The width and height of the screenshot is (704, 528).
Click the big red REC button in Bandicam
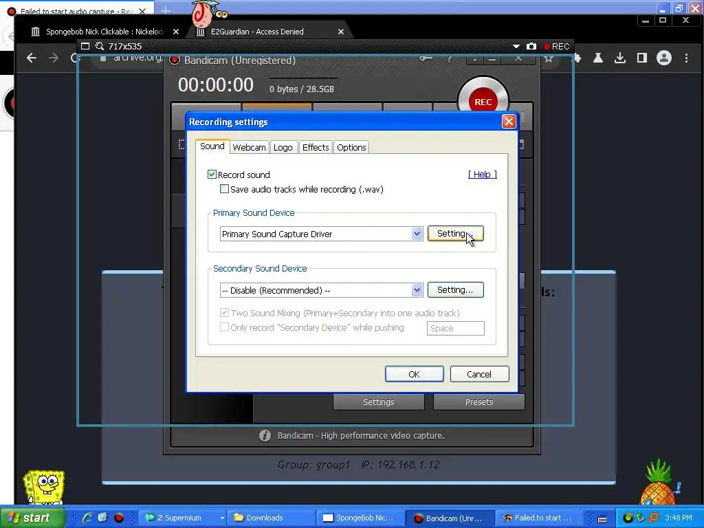click(x=483, y=96)
